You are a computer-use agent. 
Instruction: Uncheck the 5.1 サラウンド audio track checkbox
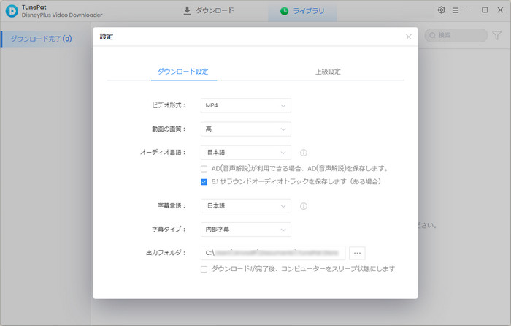(x=204, y=182)
